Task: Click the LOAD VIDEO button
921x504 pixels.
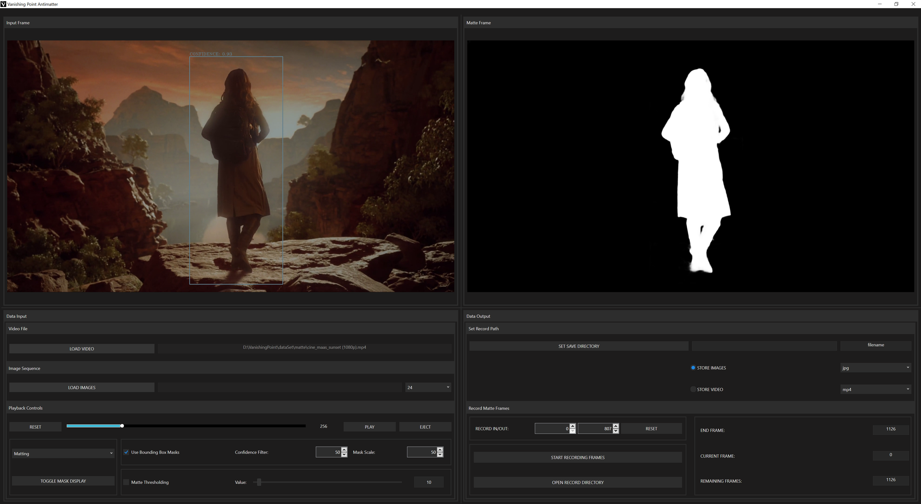Action: pos(82,349)
